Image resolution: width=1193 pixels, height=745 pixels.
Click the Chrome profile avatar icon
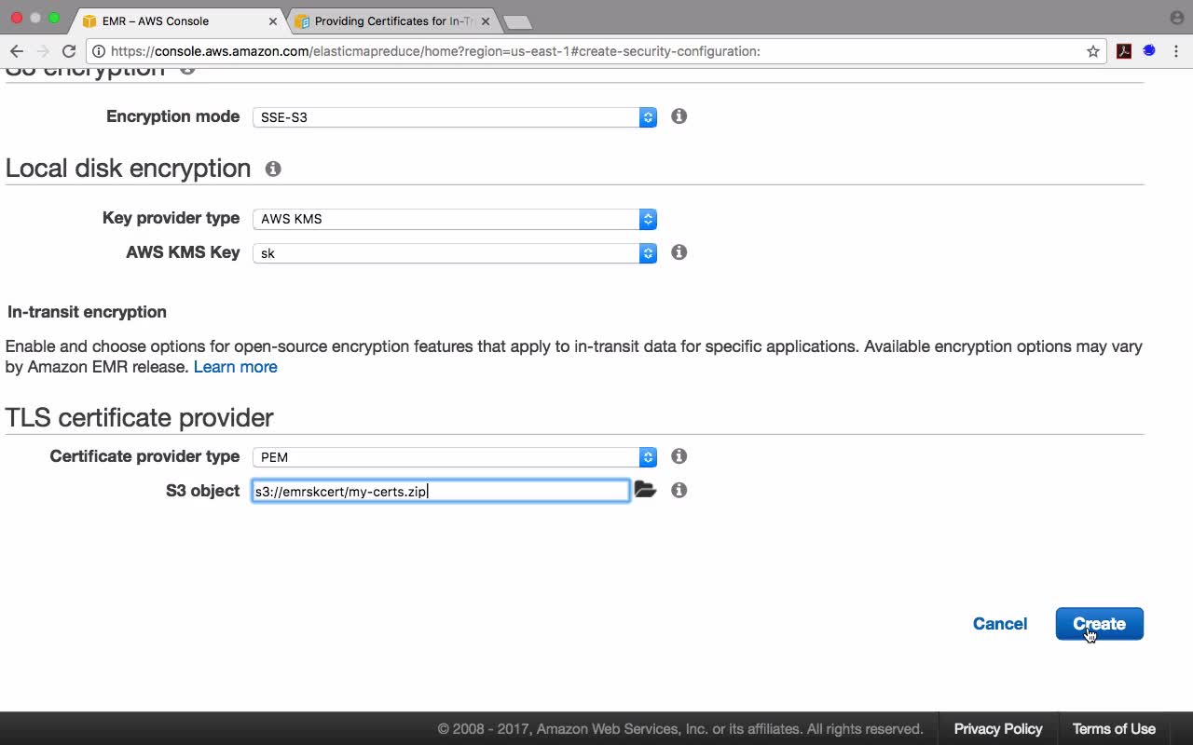pos(1176,18)
